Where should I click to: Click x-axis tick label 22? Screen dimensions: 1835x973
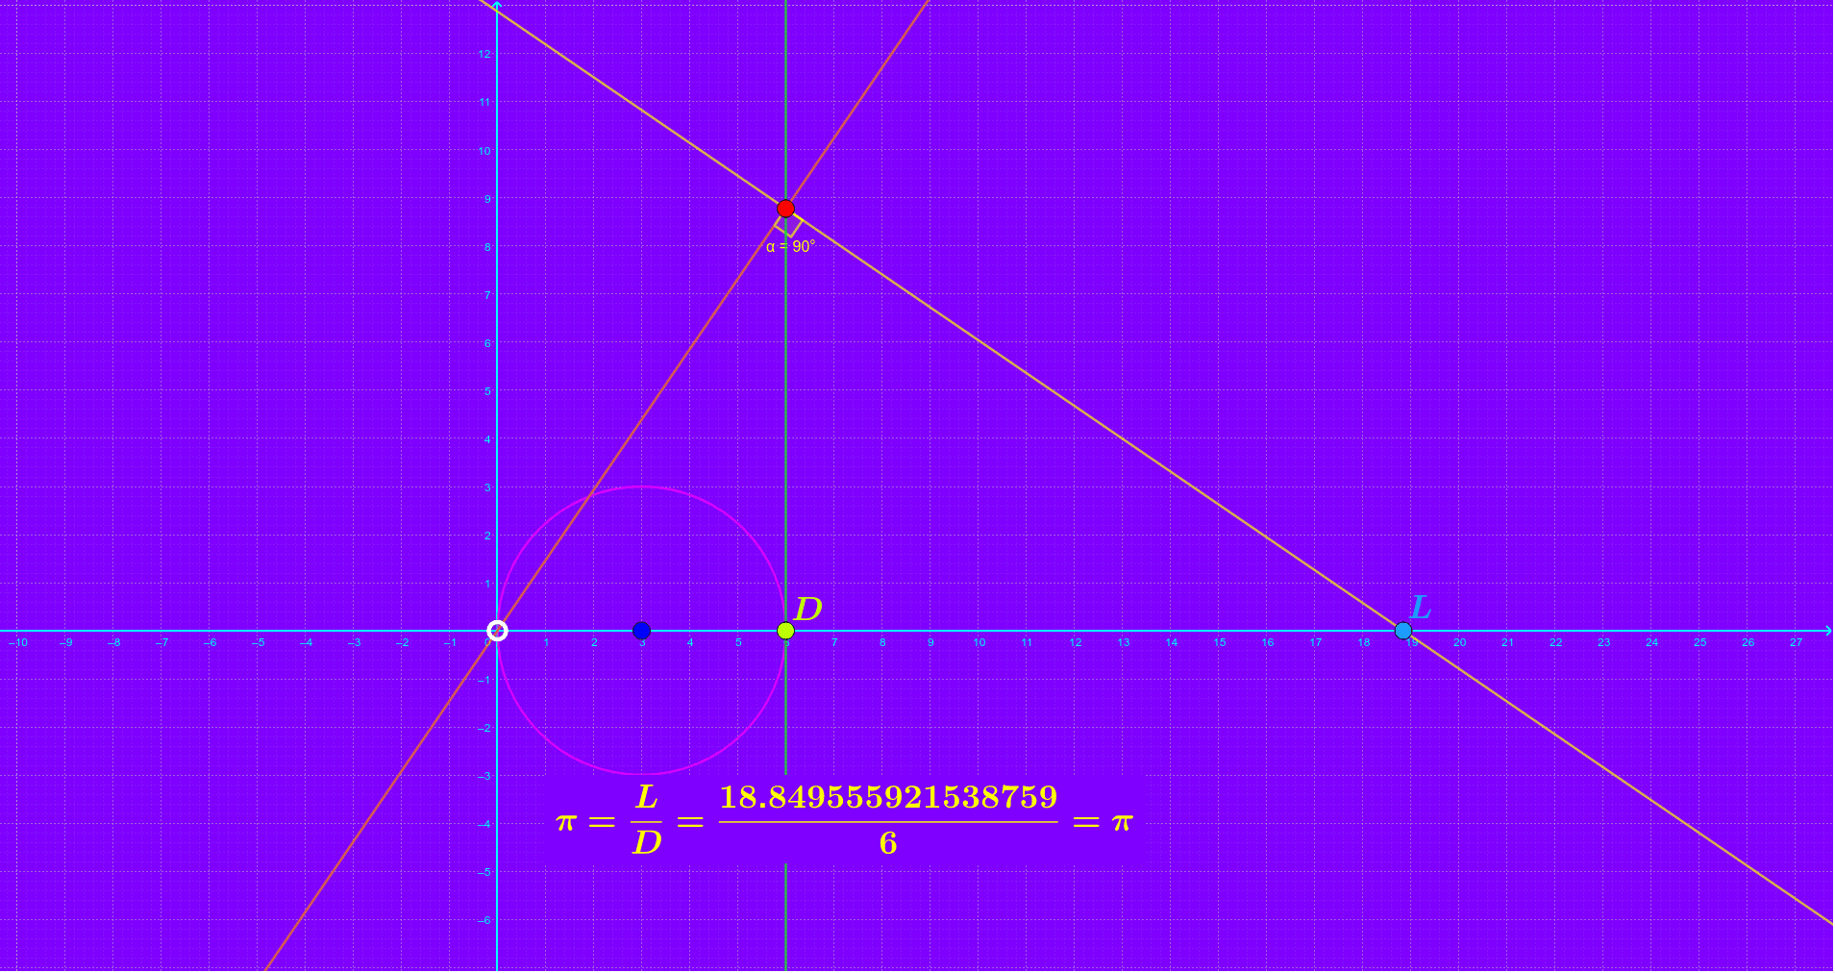tap(1556, 642)
